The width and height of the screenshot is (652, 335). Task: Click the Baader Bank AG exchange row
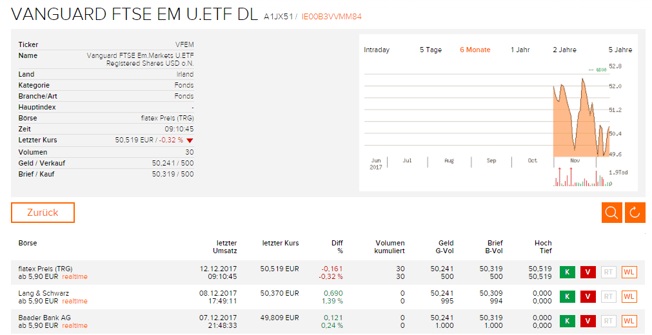pyautogui.click(x=328, y=321)
